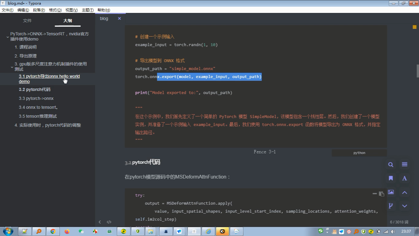
Task: Click the floating bookmark button
Action: coord(391,178)
